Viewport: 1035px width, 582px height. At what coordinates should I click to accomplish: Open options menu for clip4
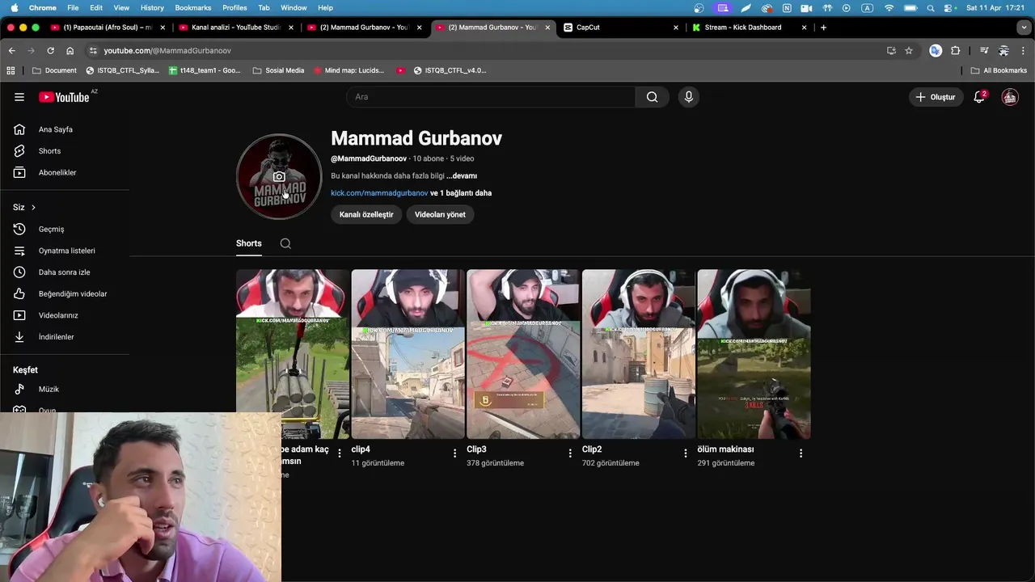(454, 453)
